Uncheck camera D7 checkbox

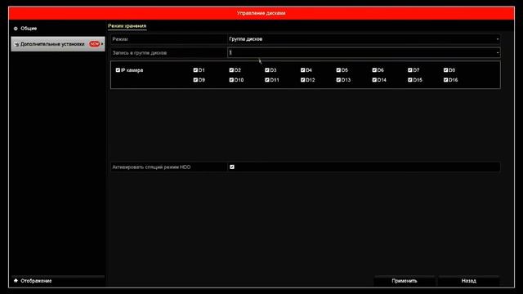click(x=410, y=70)
